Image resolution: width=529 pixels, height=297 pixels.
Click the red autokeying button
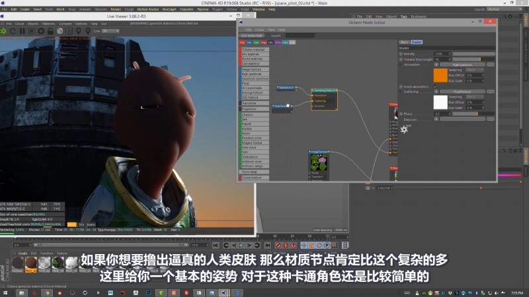click(286, 245)
